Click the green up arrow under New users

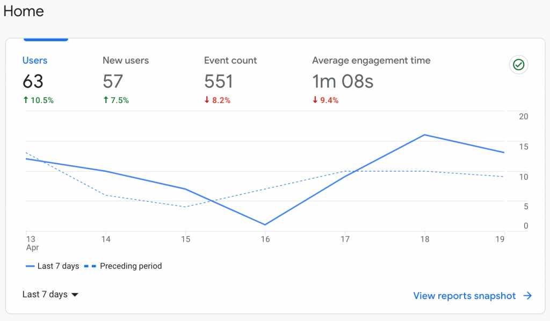point(106,100)
